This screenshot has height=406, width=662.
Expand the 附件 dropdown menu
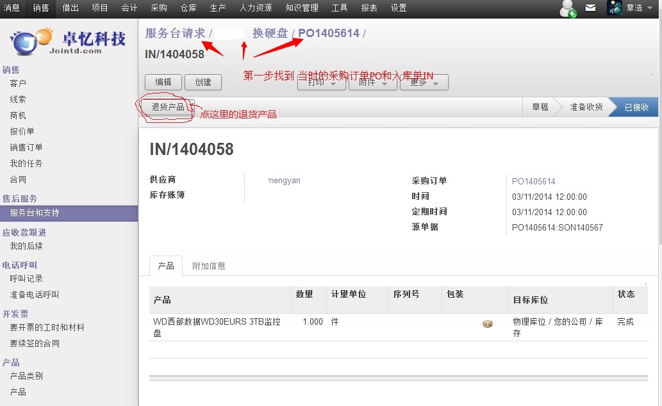(373, 83)
